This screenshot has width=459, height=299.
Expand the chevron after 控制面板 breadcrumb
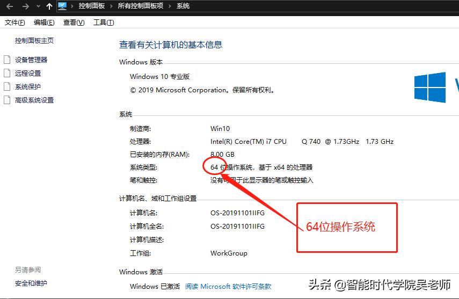(111, 6)
